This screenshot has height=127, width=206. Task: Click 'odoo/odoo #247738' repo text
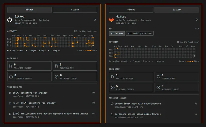point(23,96)
